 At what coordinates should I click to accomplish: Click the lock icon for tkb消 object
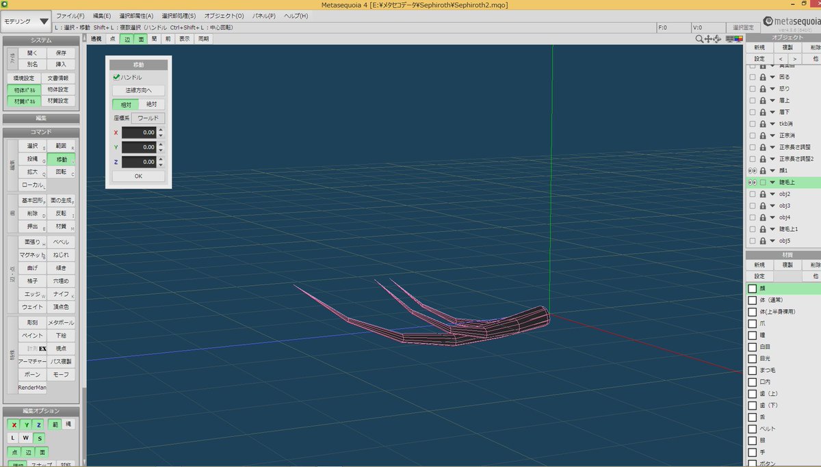tap(763, 124)
